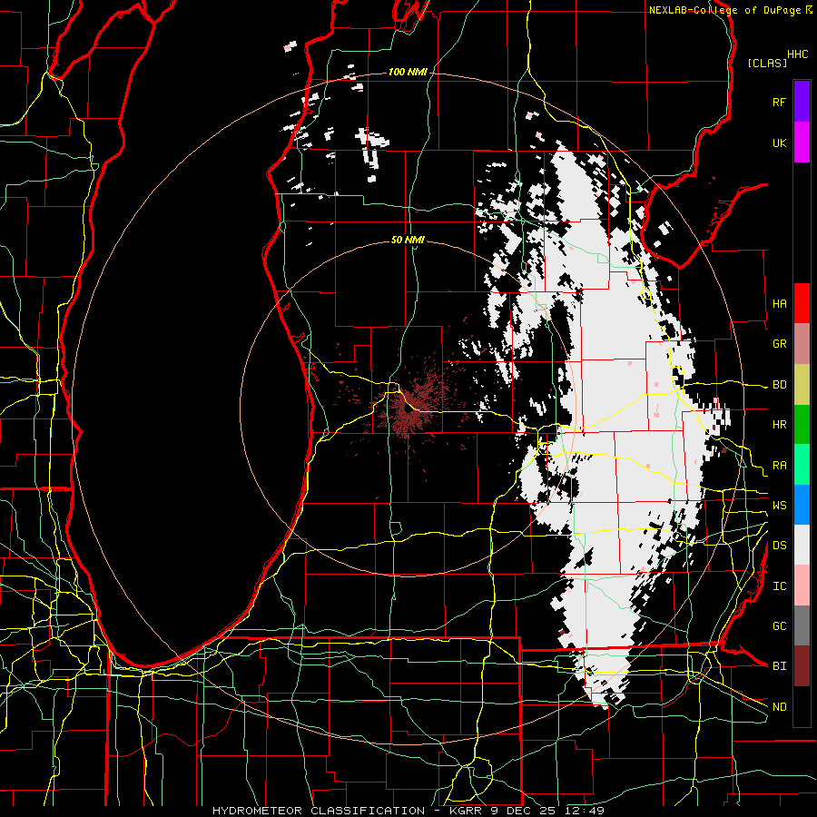
Task: Click the BD legend label
Action: click(779, 385)
